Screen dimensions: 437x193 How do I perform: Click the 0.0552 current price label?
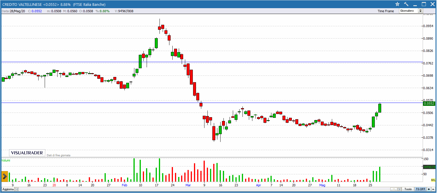point(429,103)
